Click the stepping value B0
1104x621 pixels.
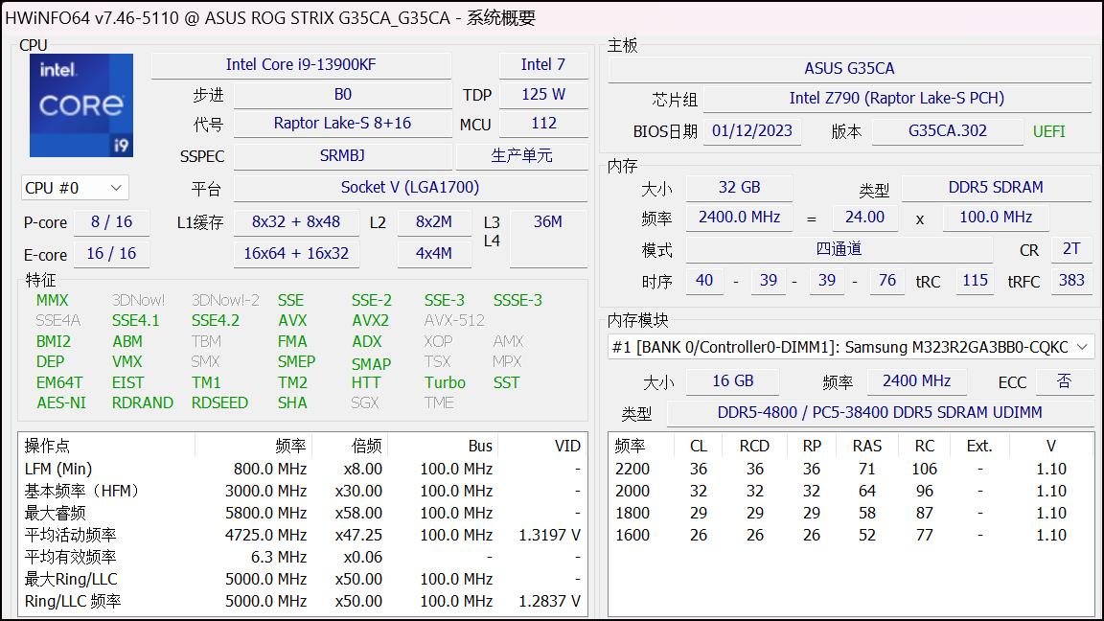pos(341,94)
